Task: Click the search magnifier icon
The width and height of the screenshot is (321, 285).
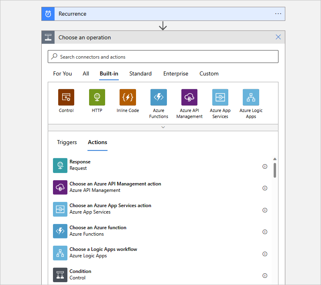Action: coord(54,56)
